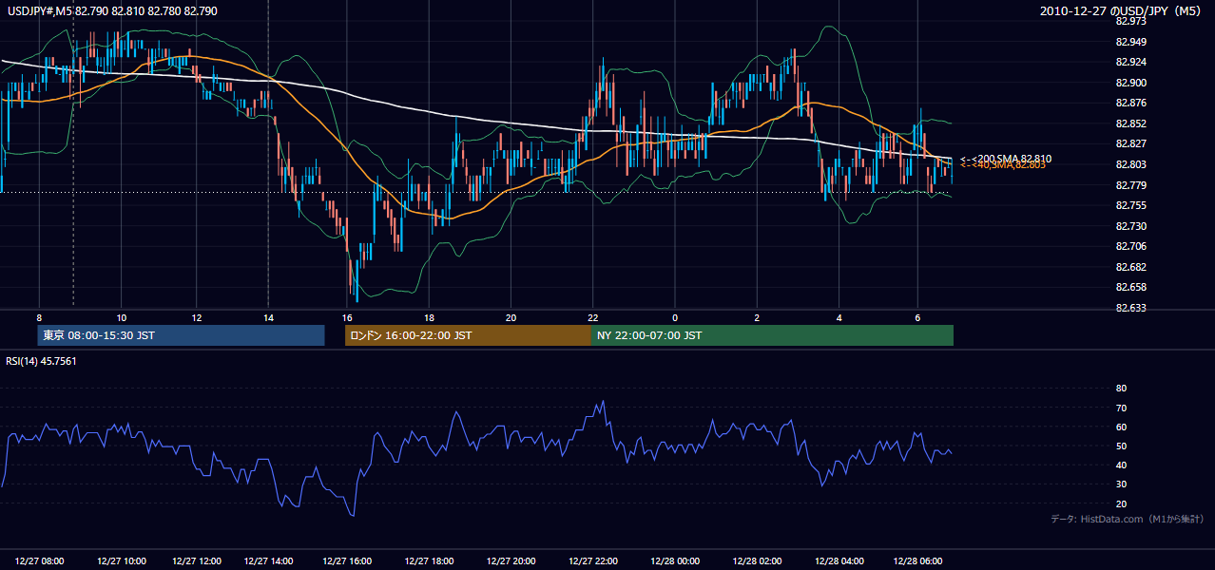Click the 12/28 00:00 bottom time label

point(675,561)
